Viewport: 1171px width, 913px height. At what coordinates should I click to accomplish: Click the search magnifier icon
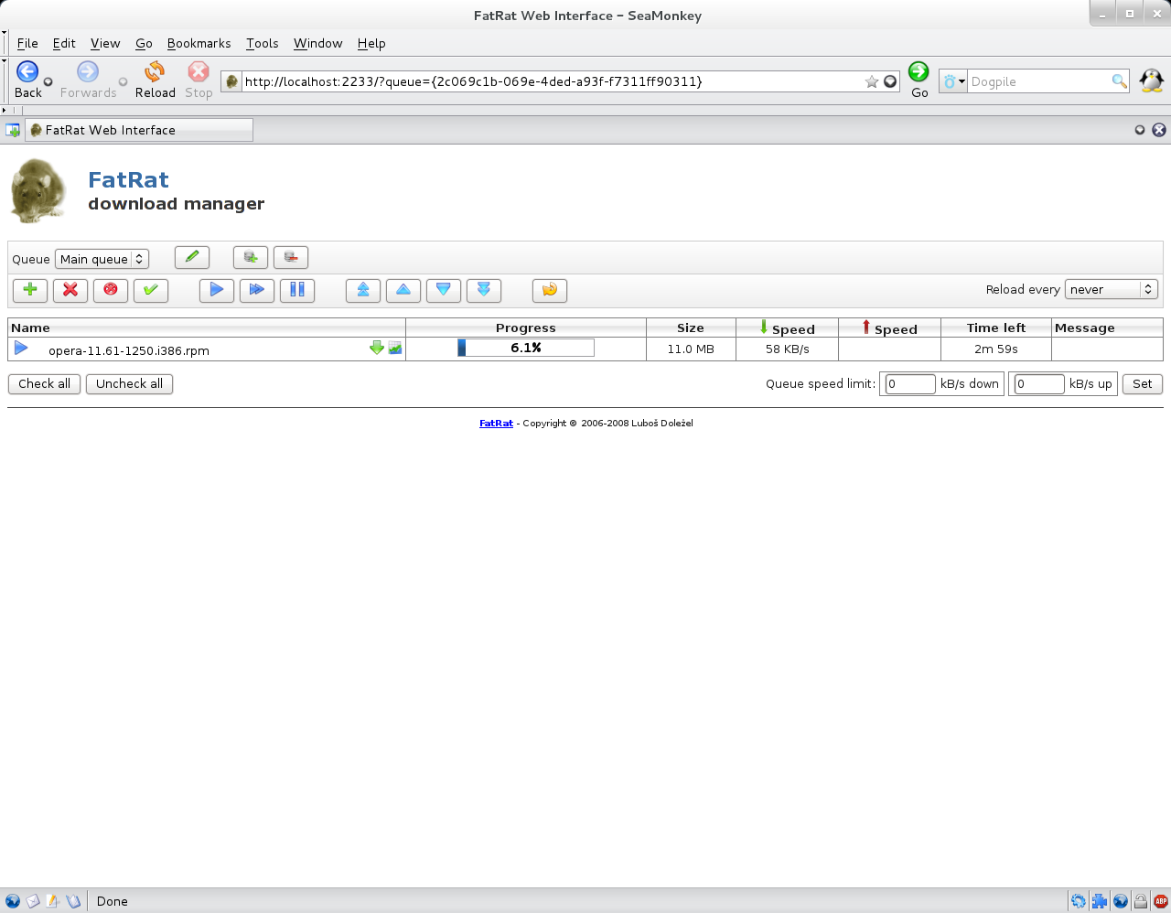[x=1119, y=81]
